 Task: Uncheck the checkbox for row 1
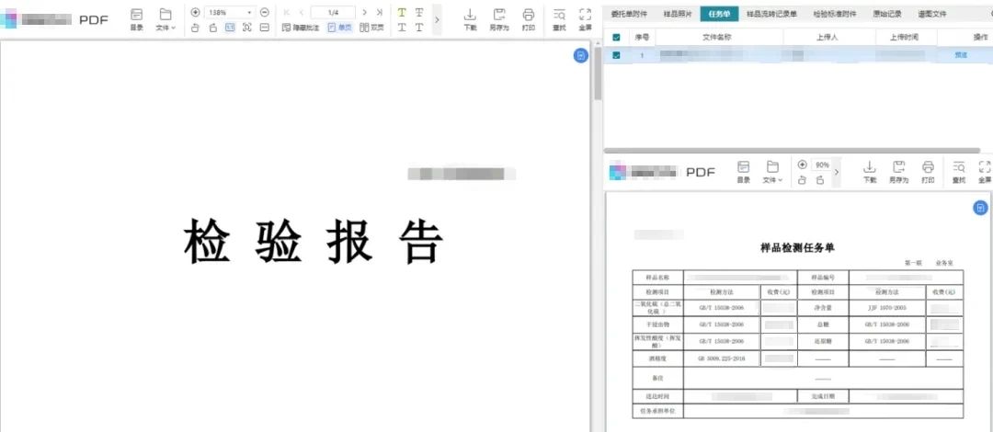[x=616, y=56]
